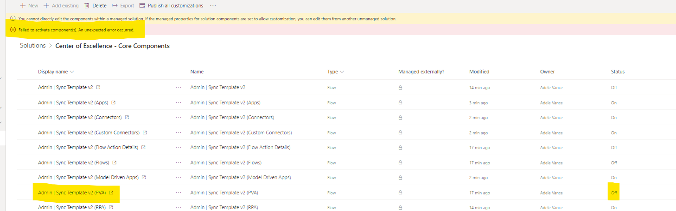Image resolution: width=676 pixels, height=211 pixels.
Task: Click the Status column header
Action: click(x=618, y=72)
